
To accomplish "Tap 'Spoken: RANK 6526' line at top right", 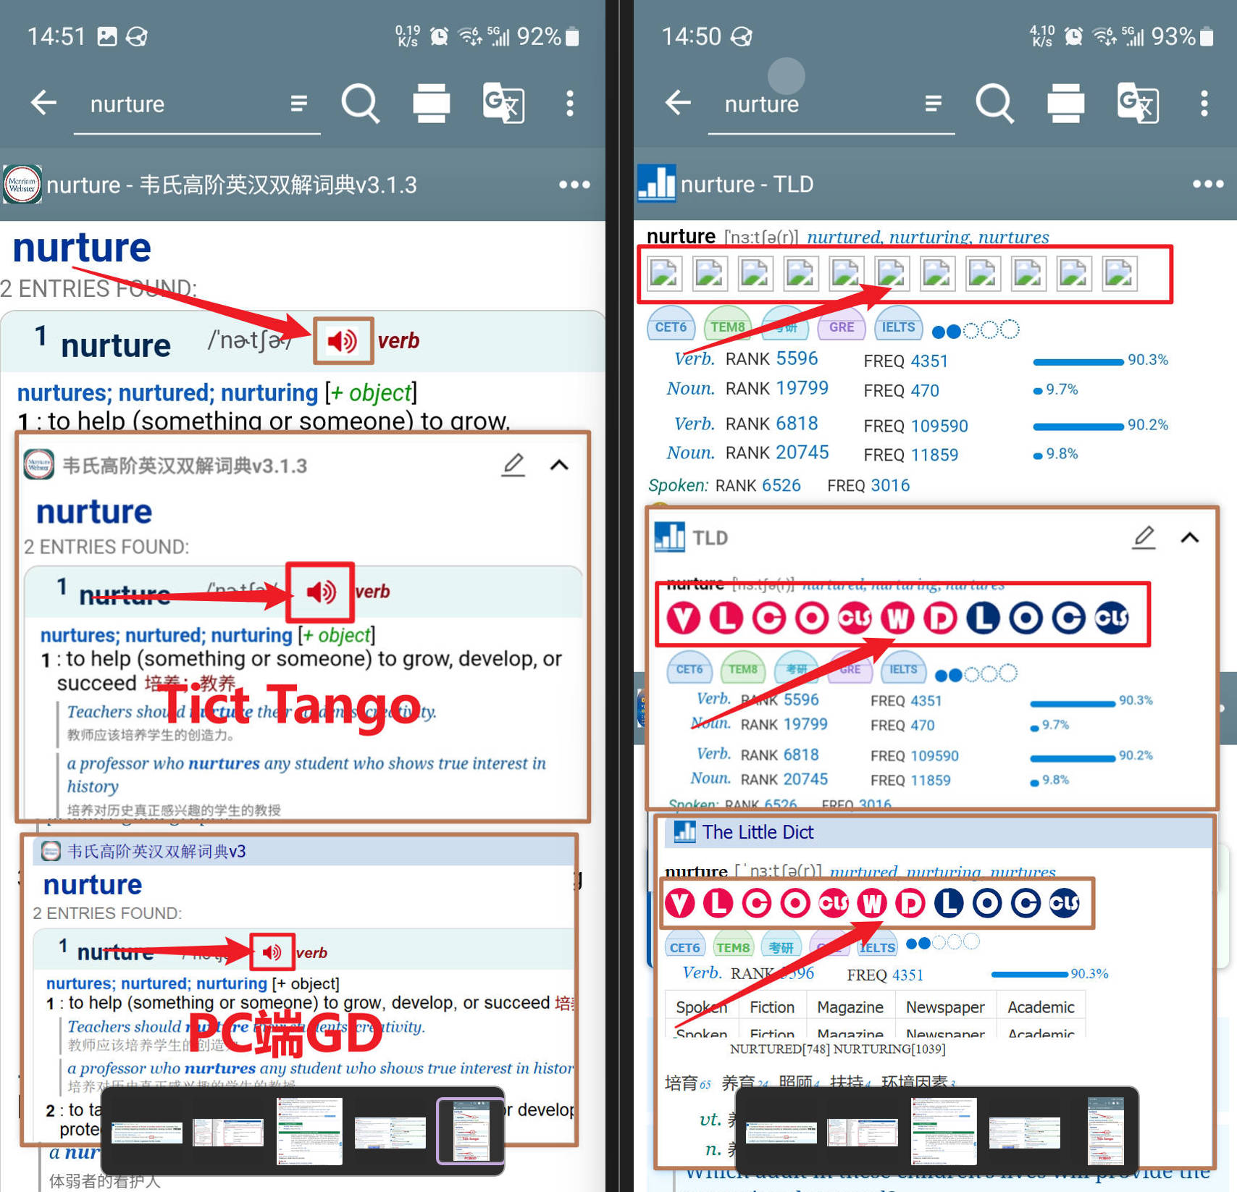I will pyautogui.click(x=724, y=485).
